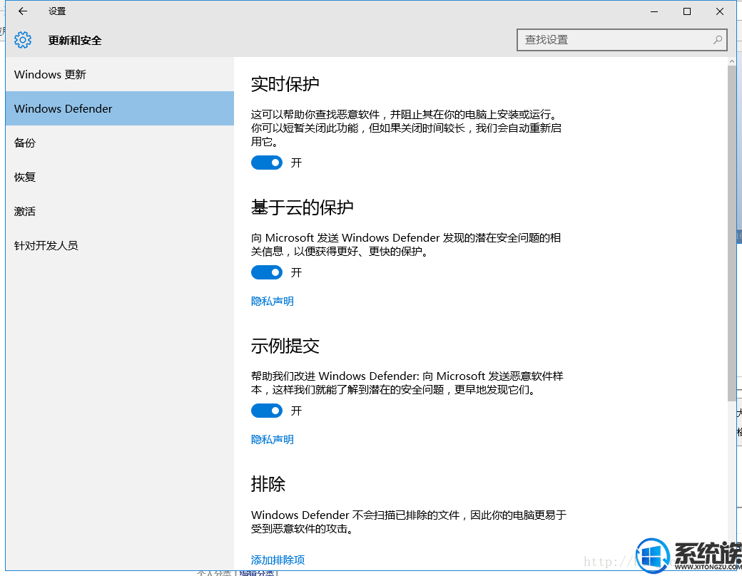Open 隐私声明 under 示例提交
The height and width of the screenshot is (576, 742).
(x=272, y=439)
